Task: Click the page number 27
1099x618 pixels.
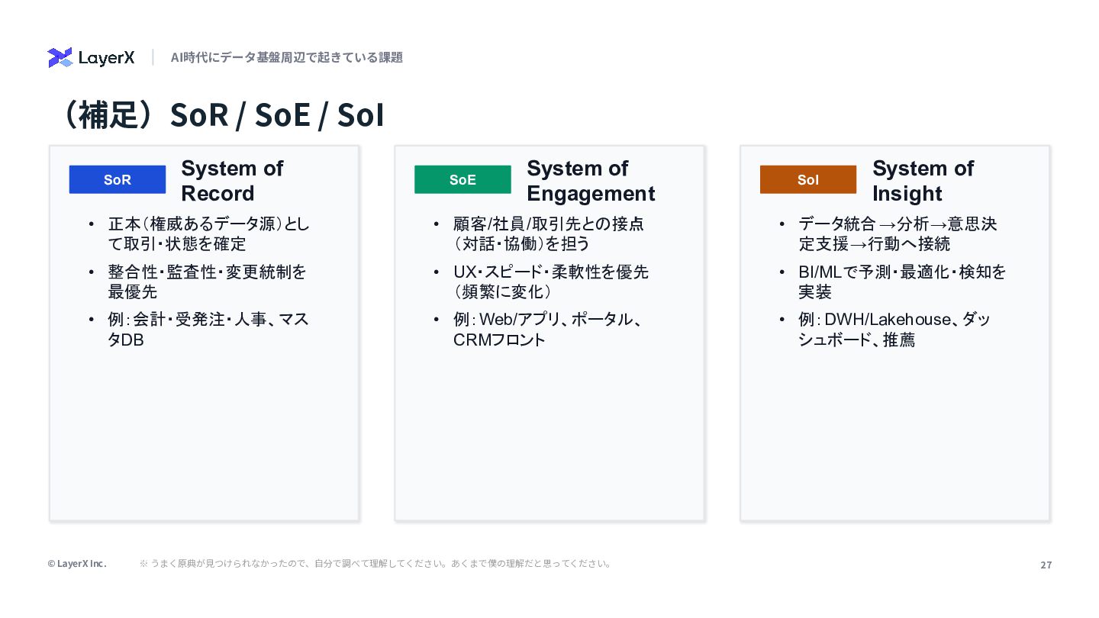Action: (x=1046, y=565)
